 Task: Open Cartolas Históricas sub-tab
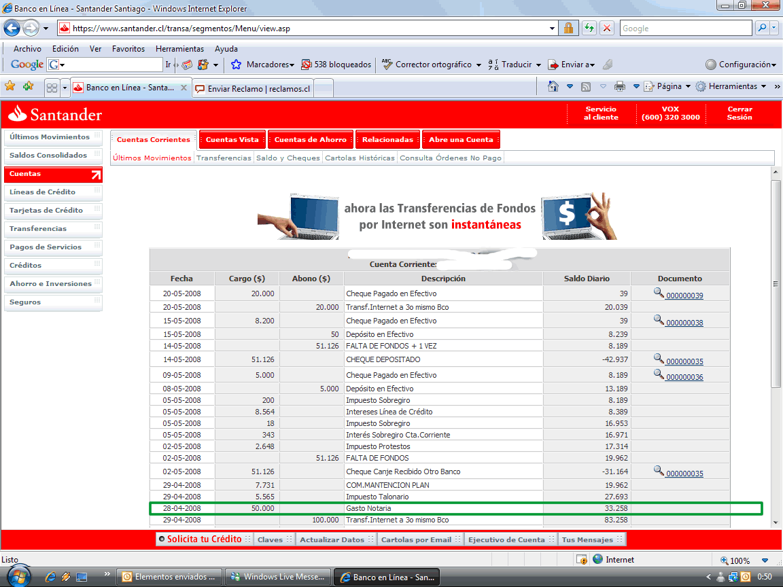[x=360, y=158]
